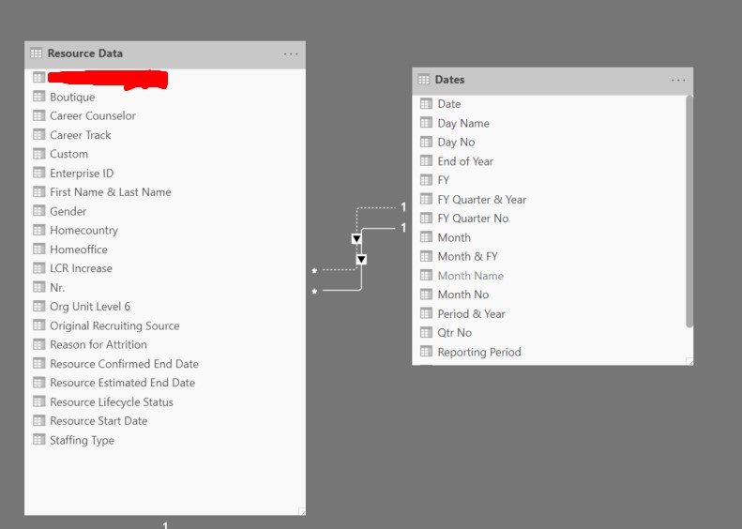
Task: Click the column icon beside End of Year
Action: click(427, 161)
